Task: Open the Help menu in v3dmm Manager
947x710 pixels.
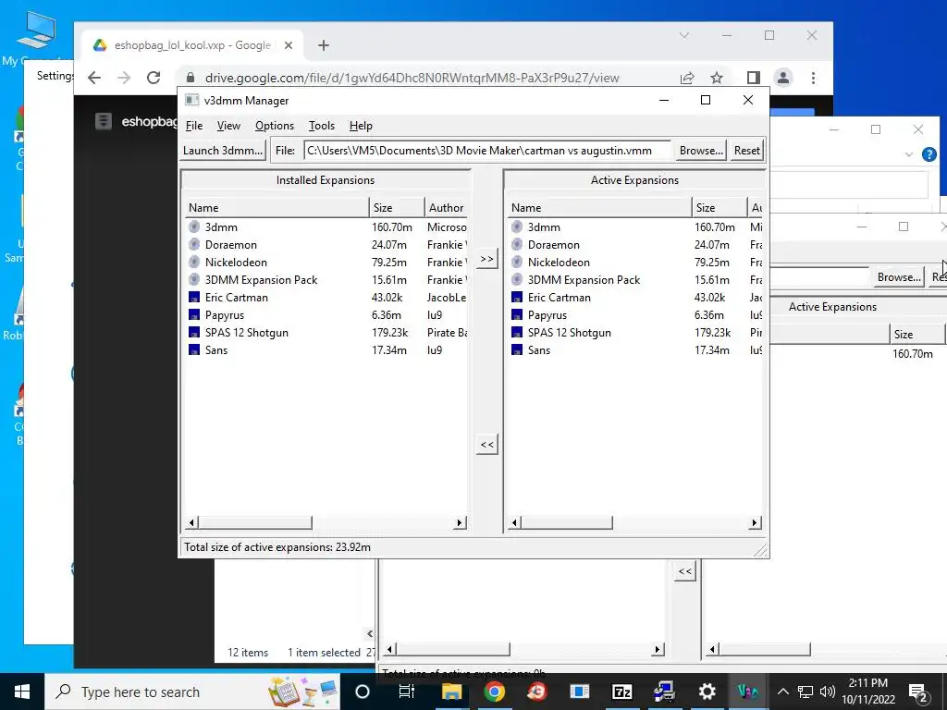Action: [361, 126]
